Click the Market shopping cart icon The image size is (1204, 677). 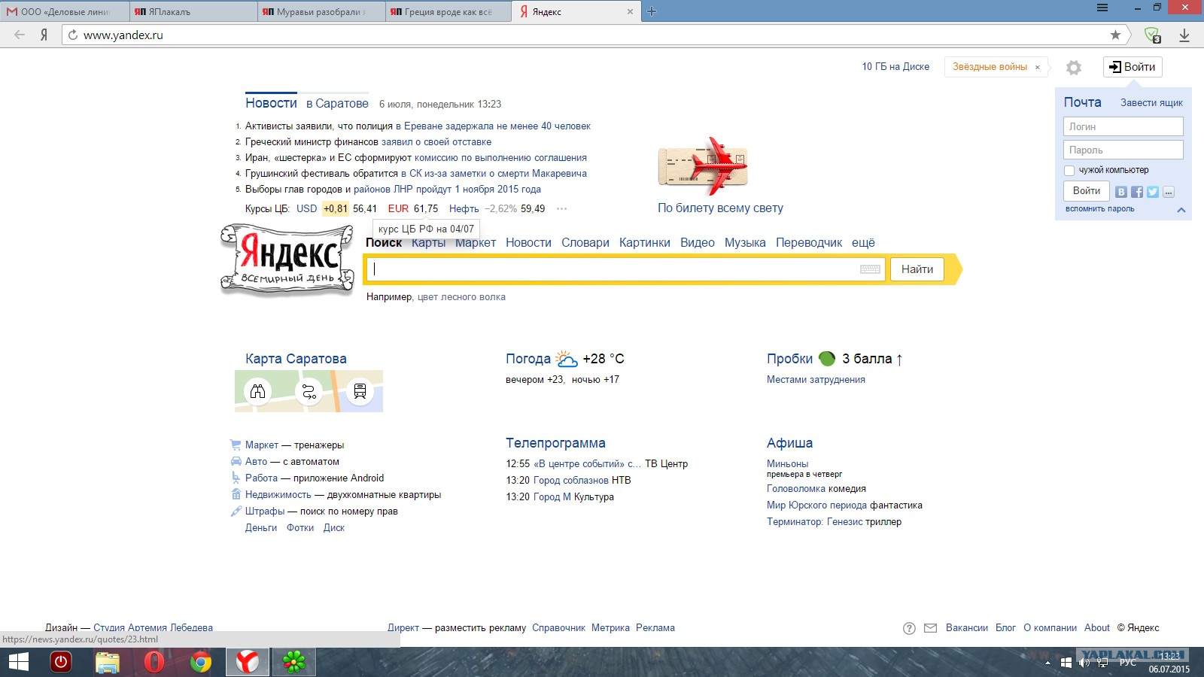pos(236,445)
